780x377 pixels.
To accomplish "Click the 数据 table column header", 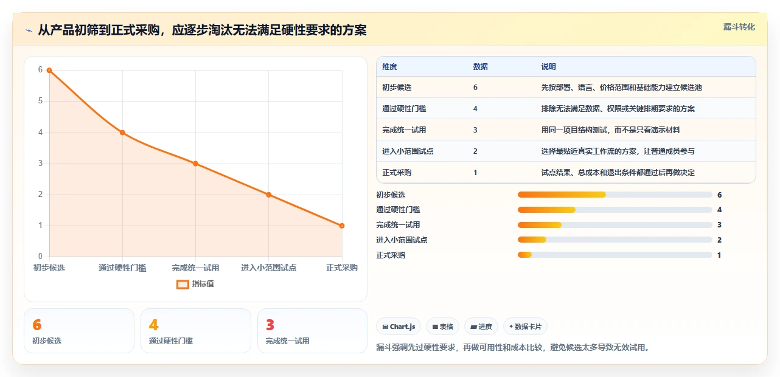I will [x=480, y=67].
